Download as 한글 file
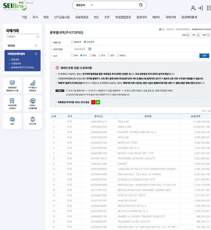Image resolution: width=211 pixels, height=230 pixels. pos(186,35)
